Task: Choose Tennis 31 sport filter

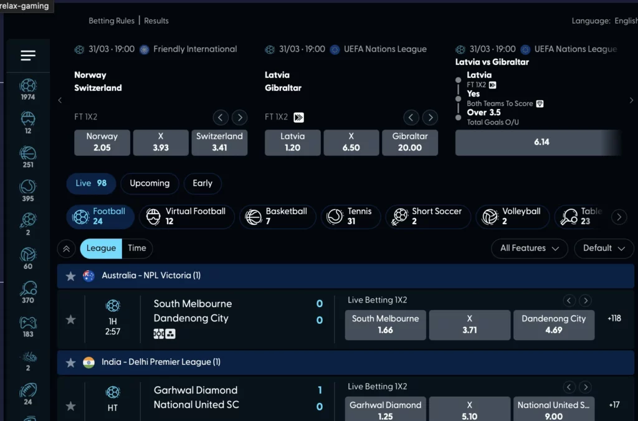Action: tap(351, 216)
